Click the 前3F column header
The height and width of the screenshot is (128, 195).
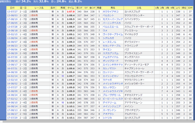click(79, 8)
